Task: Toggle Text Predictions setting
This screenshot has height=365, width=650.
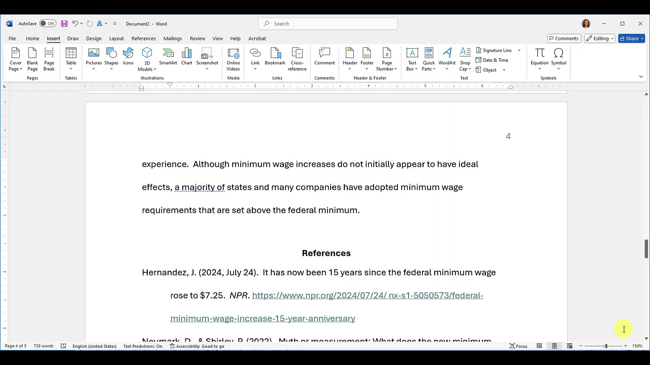Action: 143,346
